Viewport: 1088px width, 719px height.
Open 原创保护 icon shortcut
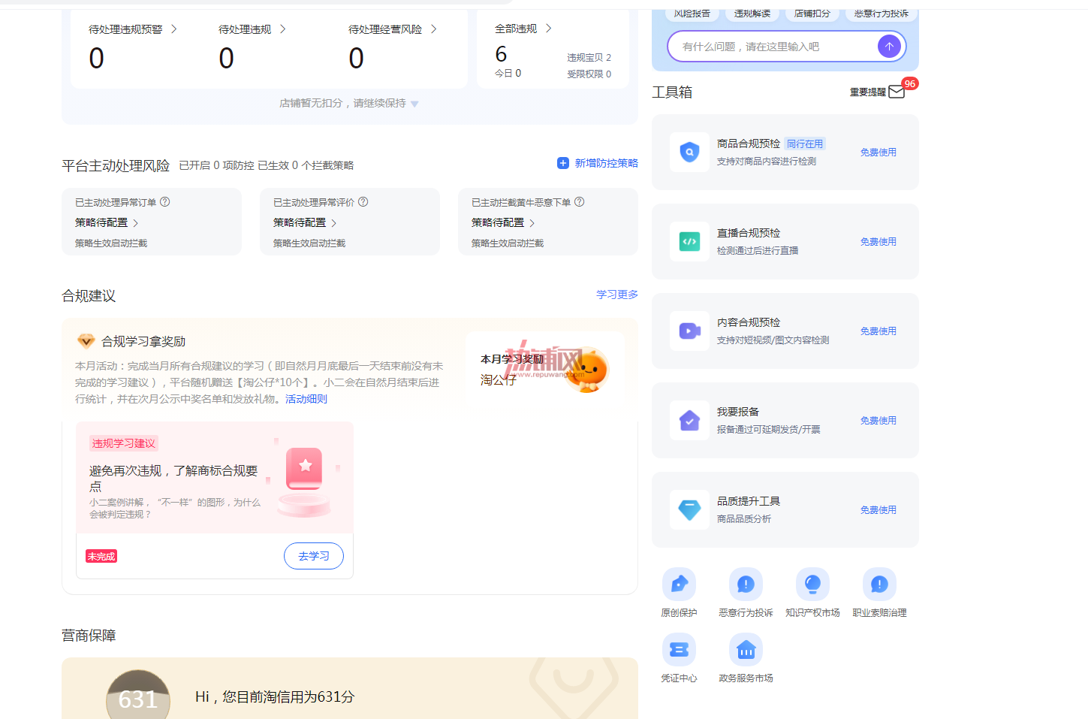click(x=679, y=584)
